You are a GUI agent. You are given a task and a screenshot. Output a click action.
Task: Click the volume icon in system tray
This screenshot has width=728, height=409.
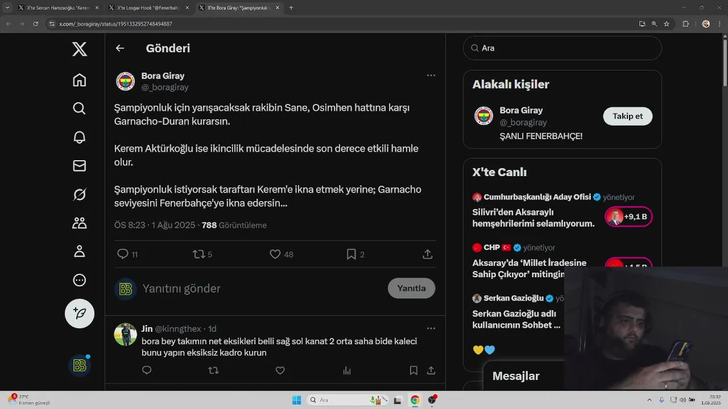[682, 400]
